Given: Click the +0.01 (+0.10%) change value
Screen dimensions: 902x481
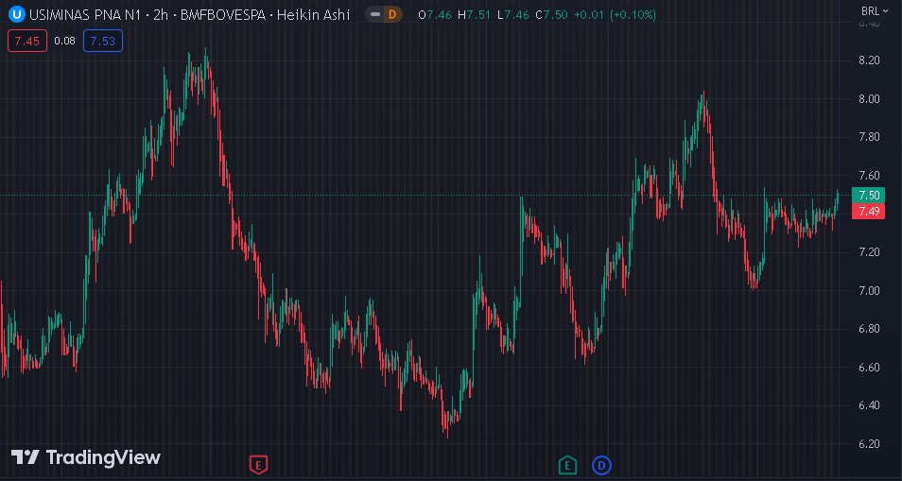Looking at the screenshot, I should point(616,14).
